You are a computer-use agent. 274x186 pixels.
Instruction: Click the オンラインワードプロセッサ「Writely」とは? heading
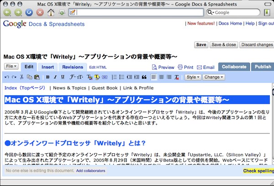click(75, 143)
